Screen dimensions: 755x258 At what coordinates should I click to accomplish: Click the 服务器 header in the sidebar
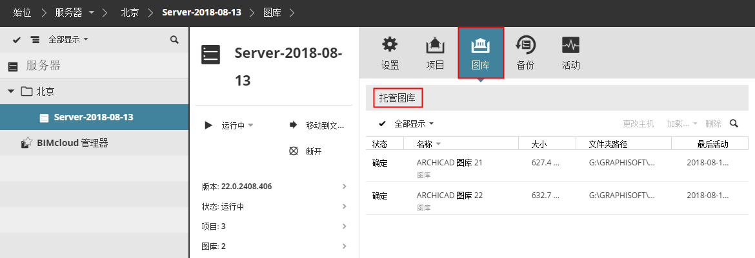[x=94, y=66]
